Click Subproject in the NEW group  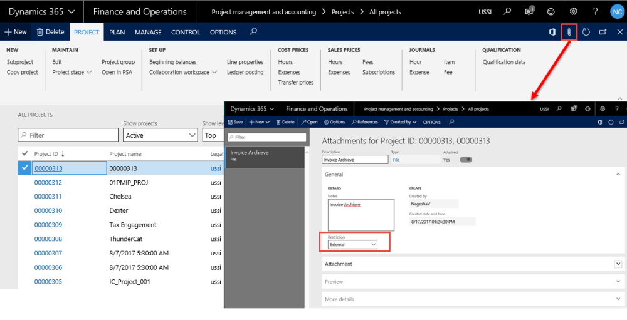[x=20, y=62]
